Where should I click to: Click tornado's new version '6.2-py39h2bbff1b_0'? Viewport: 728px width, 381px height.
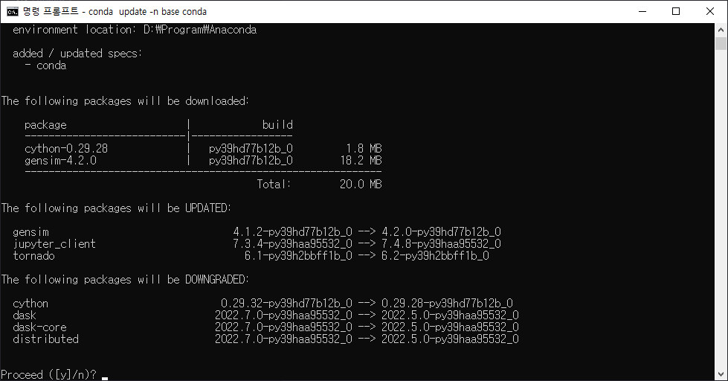tap(435, 255)
